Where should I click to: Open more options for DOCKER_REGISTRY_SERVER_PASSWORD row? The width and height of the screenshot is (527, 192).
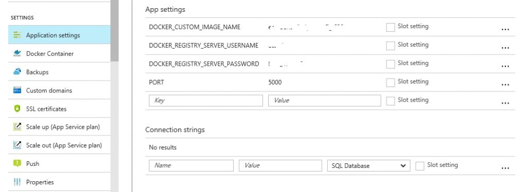coord(505,66)
